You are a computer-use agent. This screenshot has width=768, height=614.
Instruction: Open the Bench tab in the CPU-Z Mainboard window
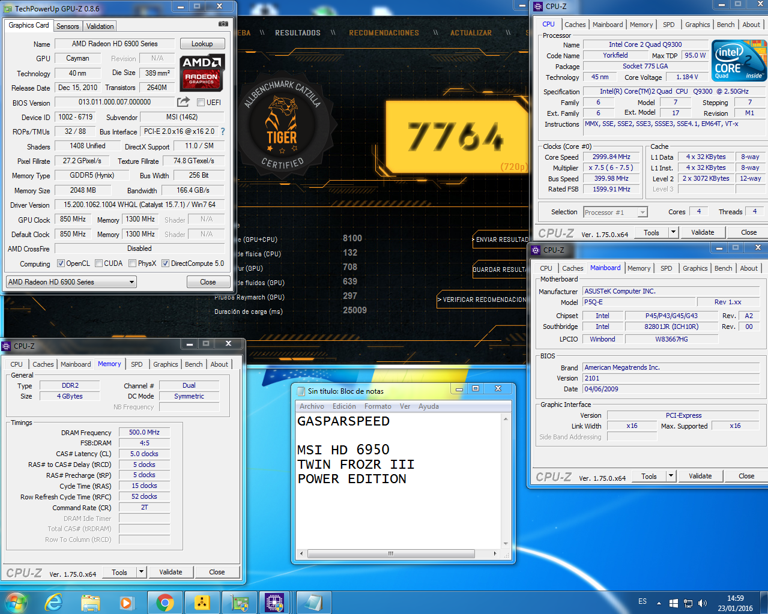coord(723,268)
